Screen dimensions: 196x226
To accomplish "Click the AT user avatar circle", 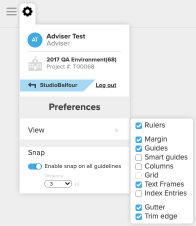I will click(35, 40).
